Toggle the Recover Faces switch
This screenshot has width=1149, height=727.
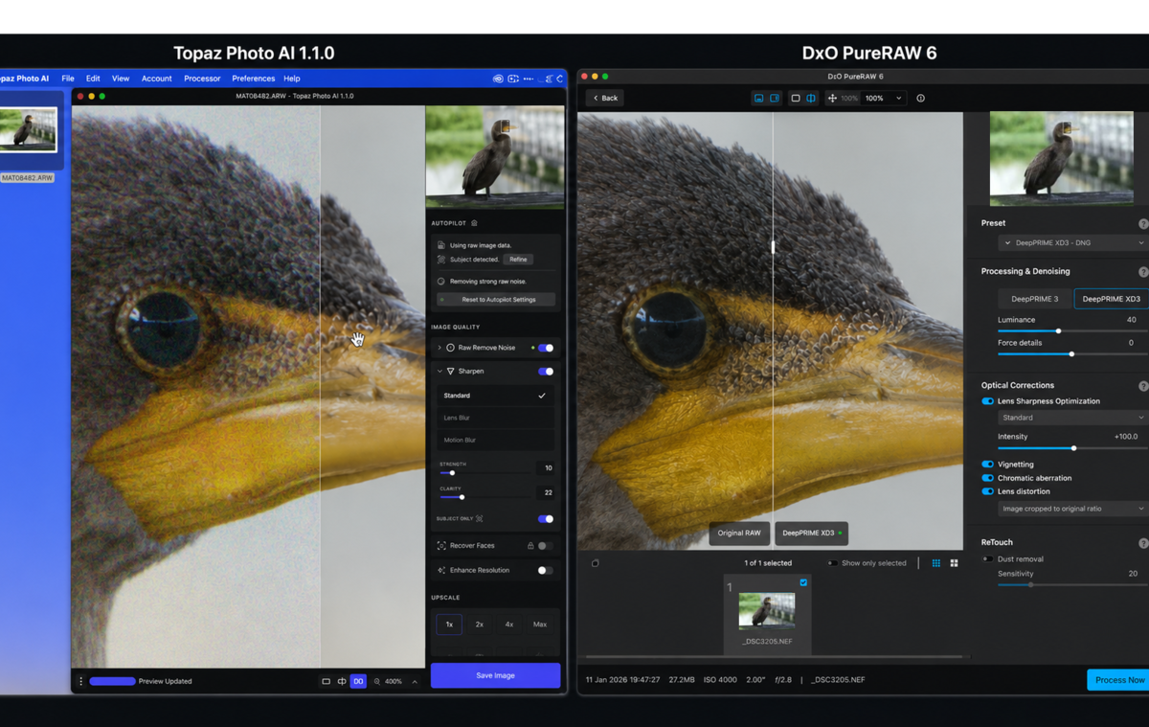(x=545, y=546)
